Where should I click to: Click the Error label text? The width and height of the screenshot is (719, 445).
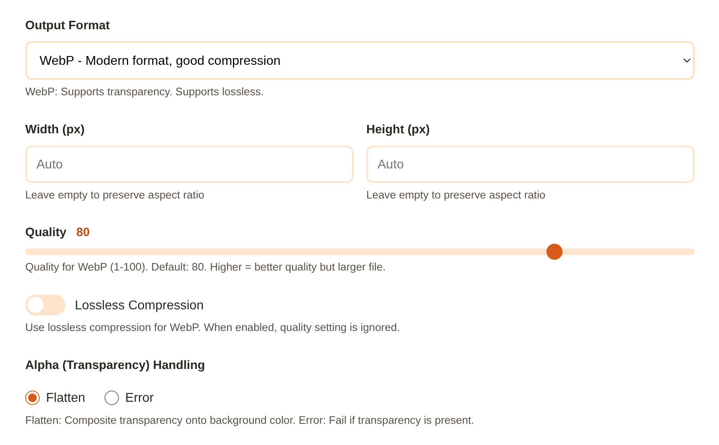coord(139,397)
